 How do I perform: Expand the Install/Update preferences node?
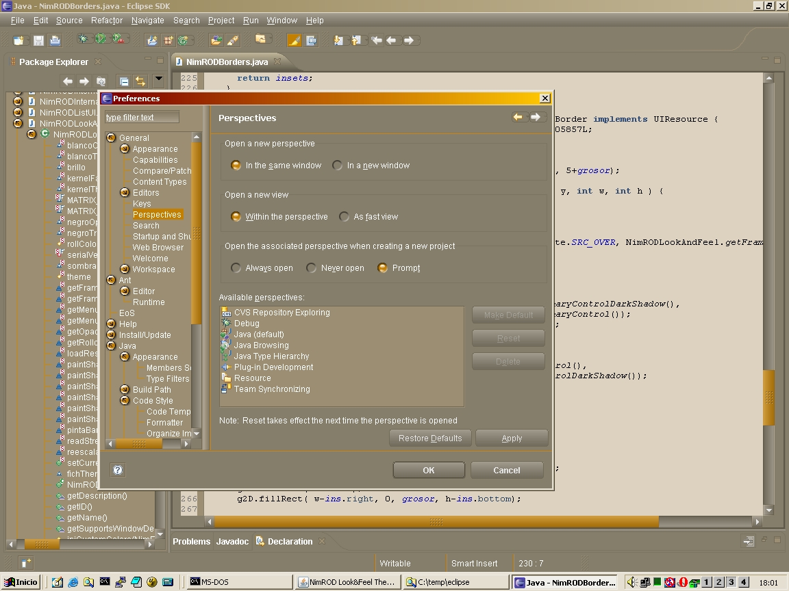pyautogui.click(x=111, y=335)
